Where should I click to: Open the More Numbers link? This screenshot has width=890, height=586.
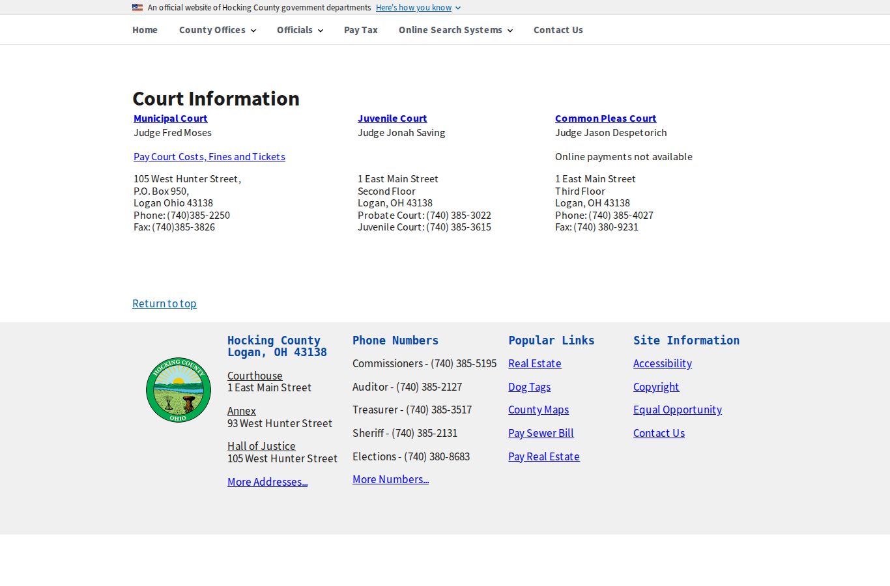(x=391, y=479)
